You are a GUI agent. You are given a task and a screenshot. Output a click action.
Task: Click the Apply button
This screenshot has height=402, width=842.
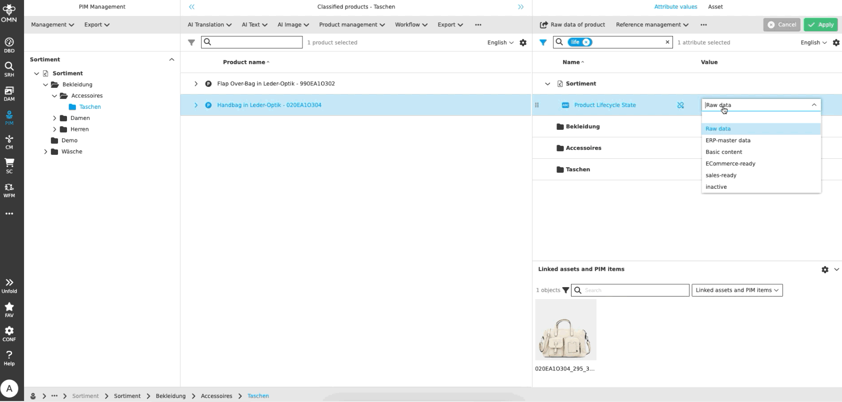point(820,24)
